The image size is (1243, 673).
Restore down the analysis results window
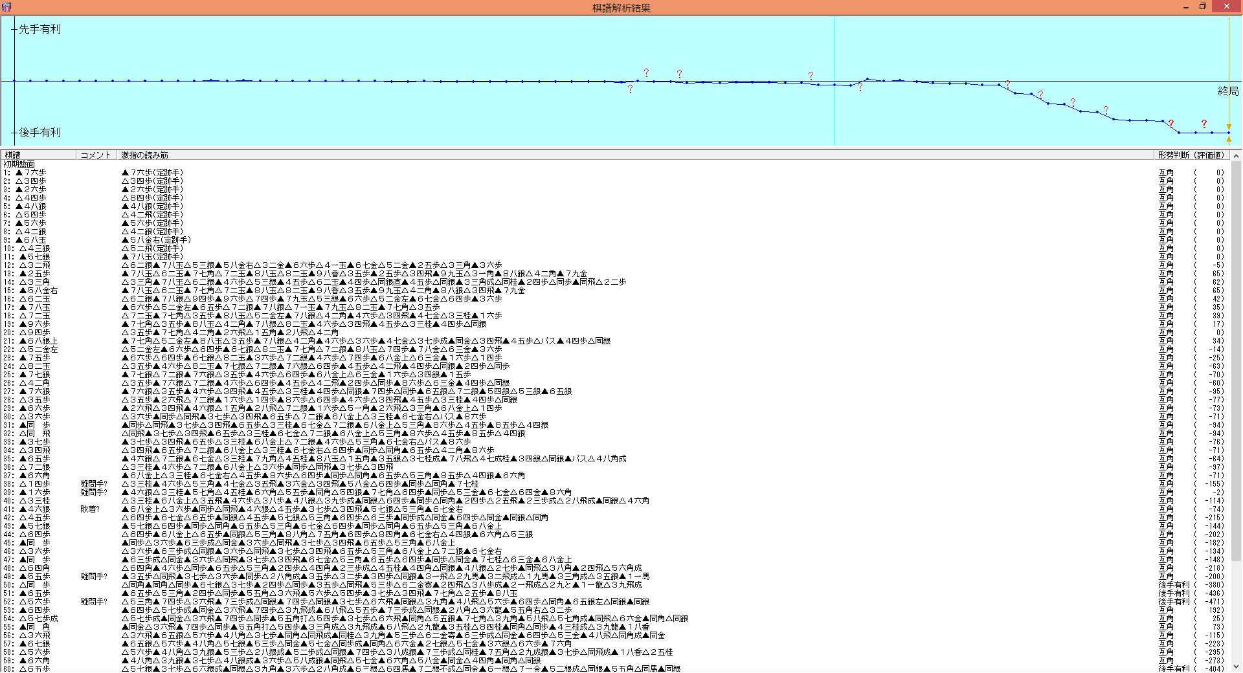1202,7
